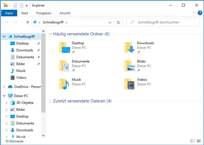Expand the OneDrive tree node

pos(4,87)
